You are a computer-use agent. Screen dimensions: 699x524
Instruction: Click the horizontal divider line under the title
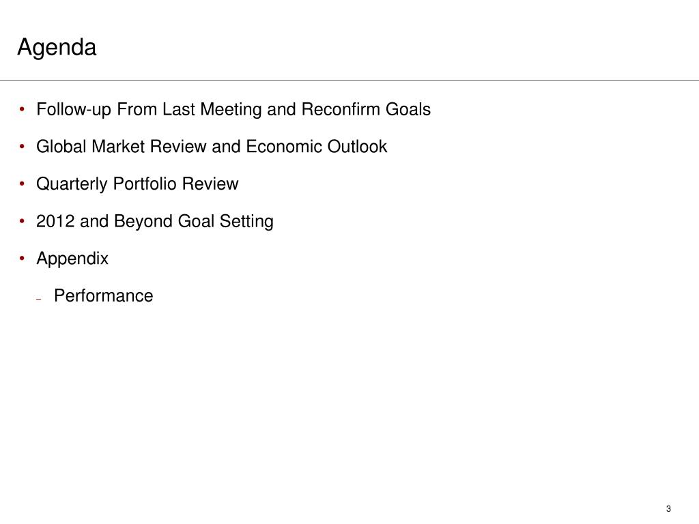tap(349, 81)
